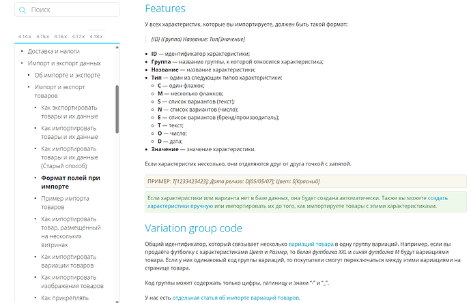Open отдельная статья об импорте вариаций link
This screenshot has width=471, height=303.
tap(235, 298)
